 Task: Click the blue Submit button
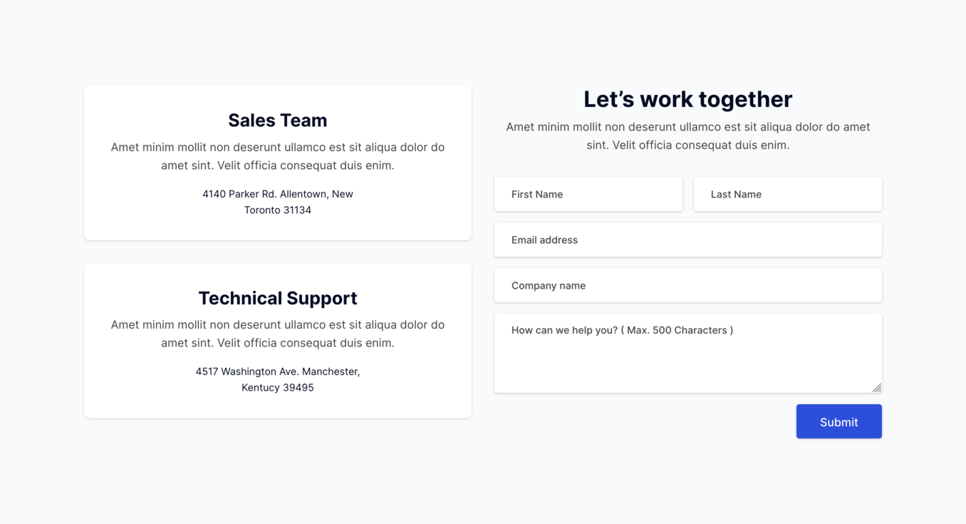coord(839,421)
